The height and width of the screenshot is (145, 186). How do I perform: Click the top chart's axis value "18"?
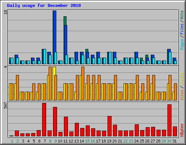point(5,12)
